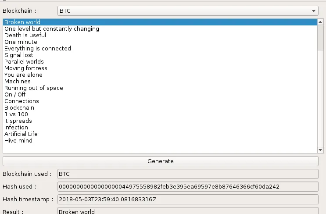Select the 'Blockchain' list item

pyautogui.click(x=160, y=107)
